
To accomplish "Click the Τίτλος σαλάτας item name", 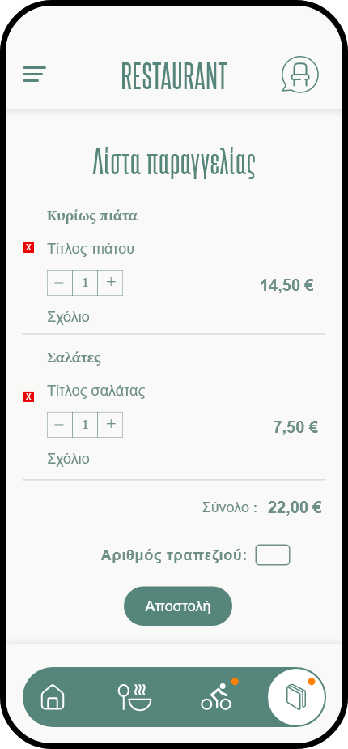I will coord(95,391).
